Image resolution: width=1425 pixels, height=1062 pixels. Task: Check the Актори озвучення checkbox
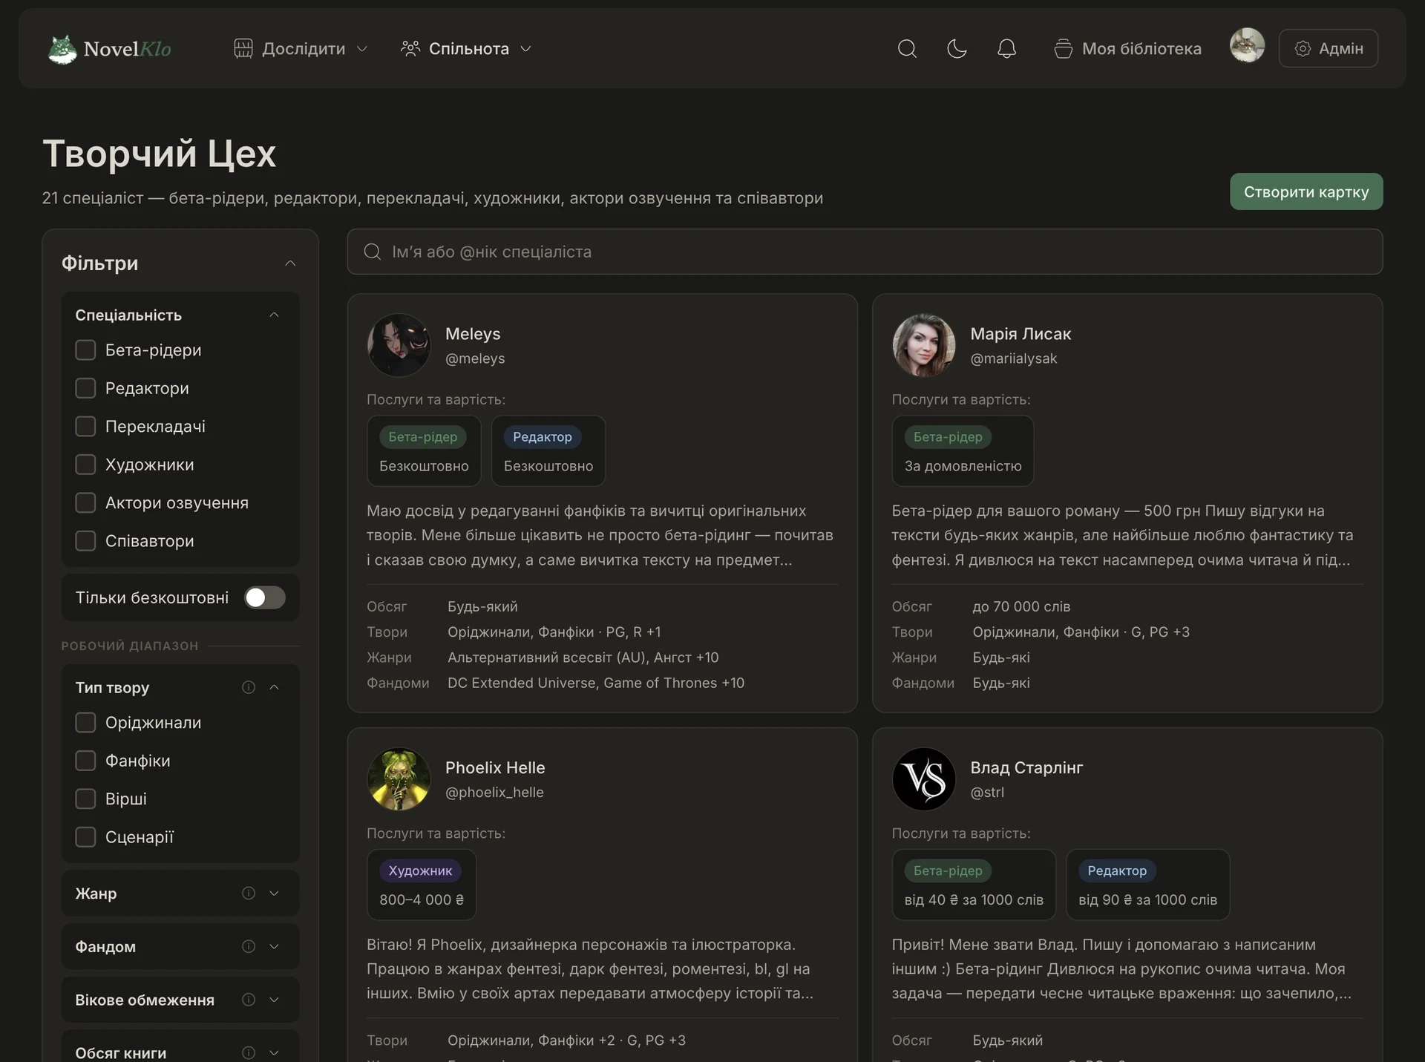point(85,502)
